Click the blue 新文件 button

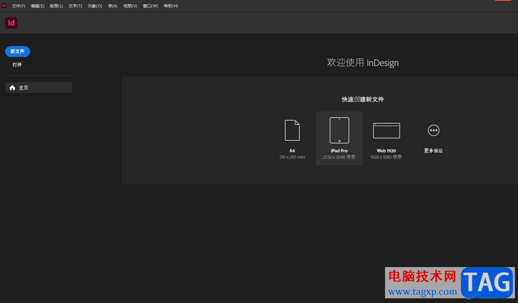pyautogui.click(x=18, y=51)
